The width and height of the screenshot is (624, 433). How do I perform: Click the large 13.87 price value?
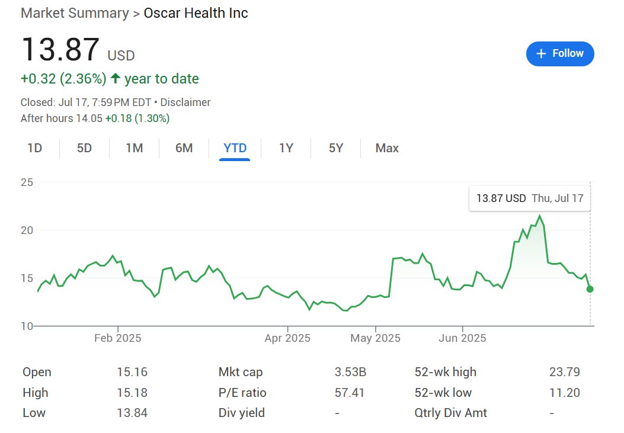coord(60,49)
